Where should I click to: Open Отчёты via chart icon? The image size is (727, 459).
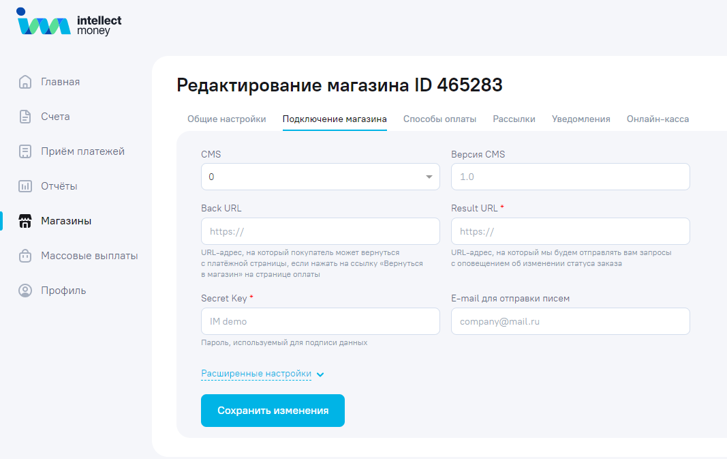pyautogui.click(x=25, y=186)
